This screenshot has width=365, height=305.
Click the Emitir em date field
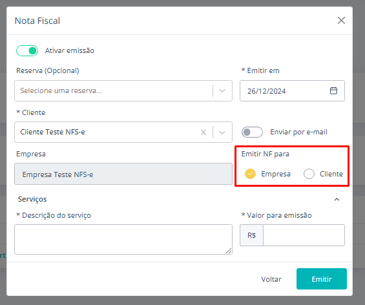tap(292, 91)
